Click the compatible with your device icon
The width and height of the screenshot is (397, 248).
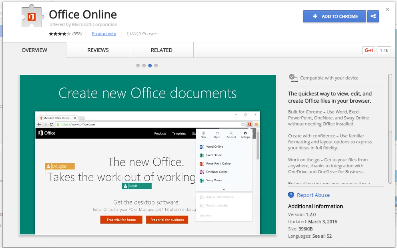click(293, 78)
